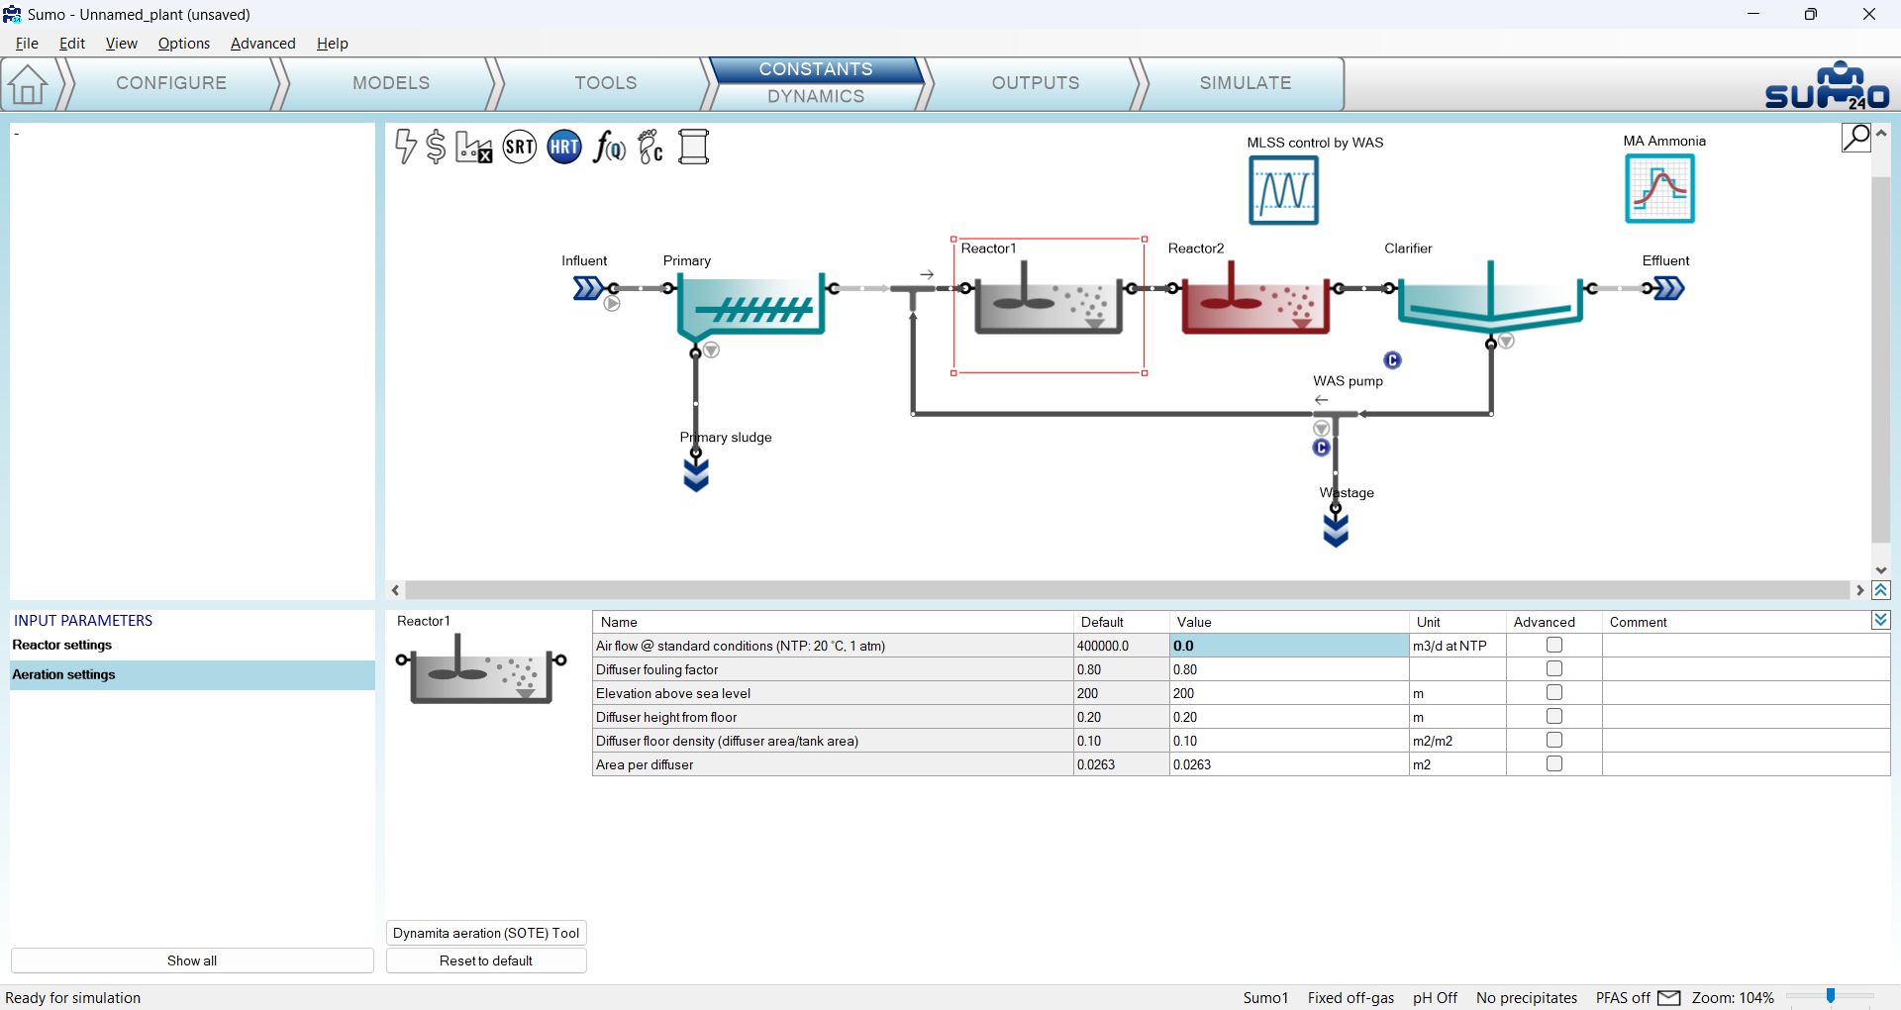Switch to the DYNAMICS sub-tab

(816, 96)
